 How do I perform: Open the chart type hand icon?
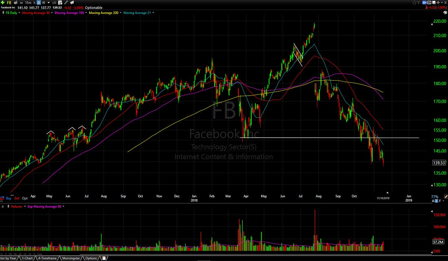pos(16,2)
